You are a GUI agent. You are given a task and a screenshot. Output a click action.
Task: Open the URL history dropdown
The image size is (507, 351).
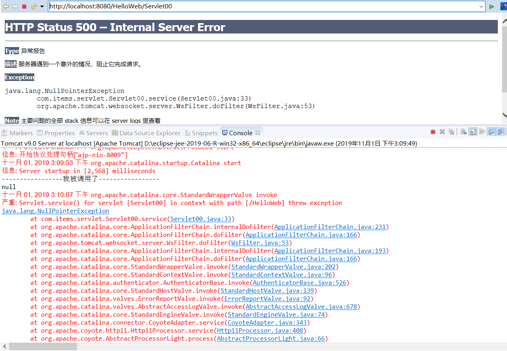click(x=481, y=6)
